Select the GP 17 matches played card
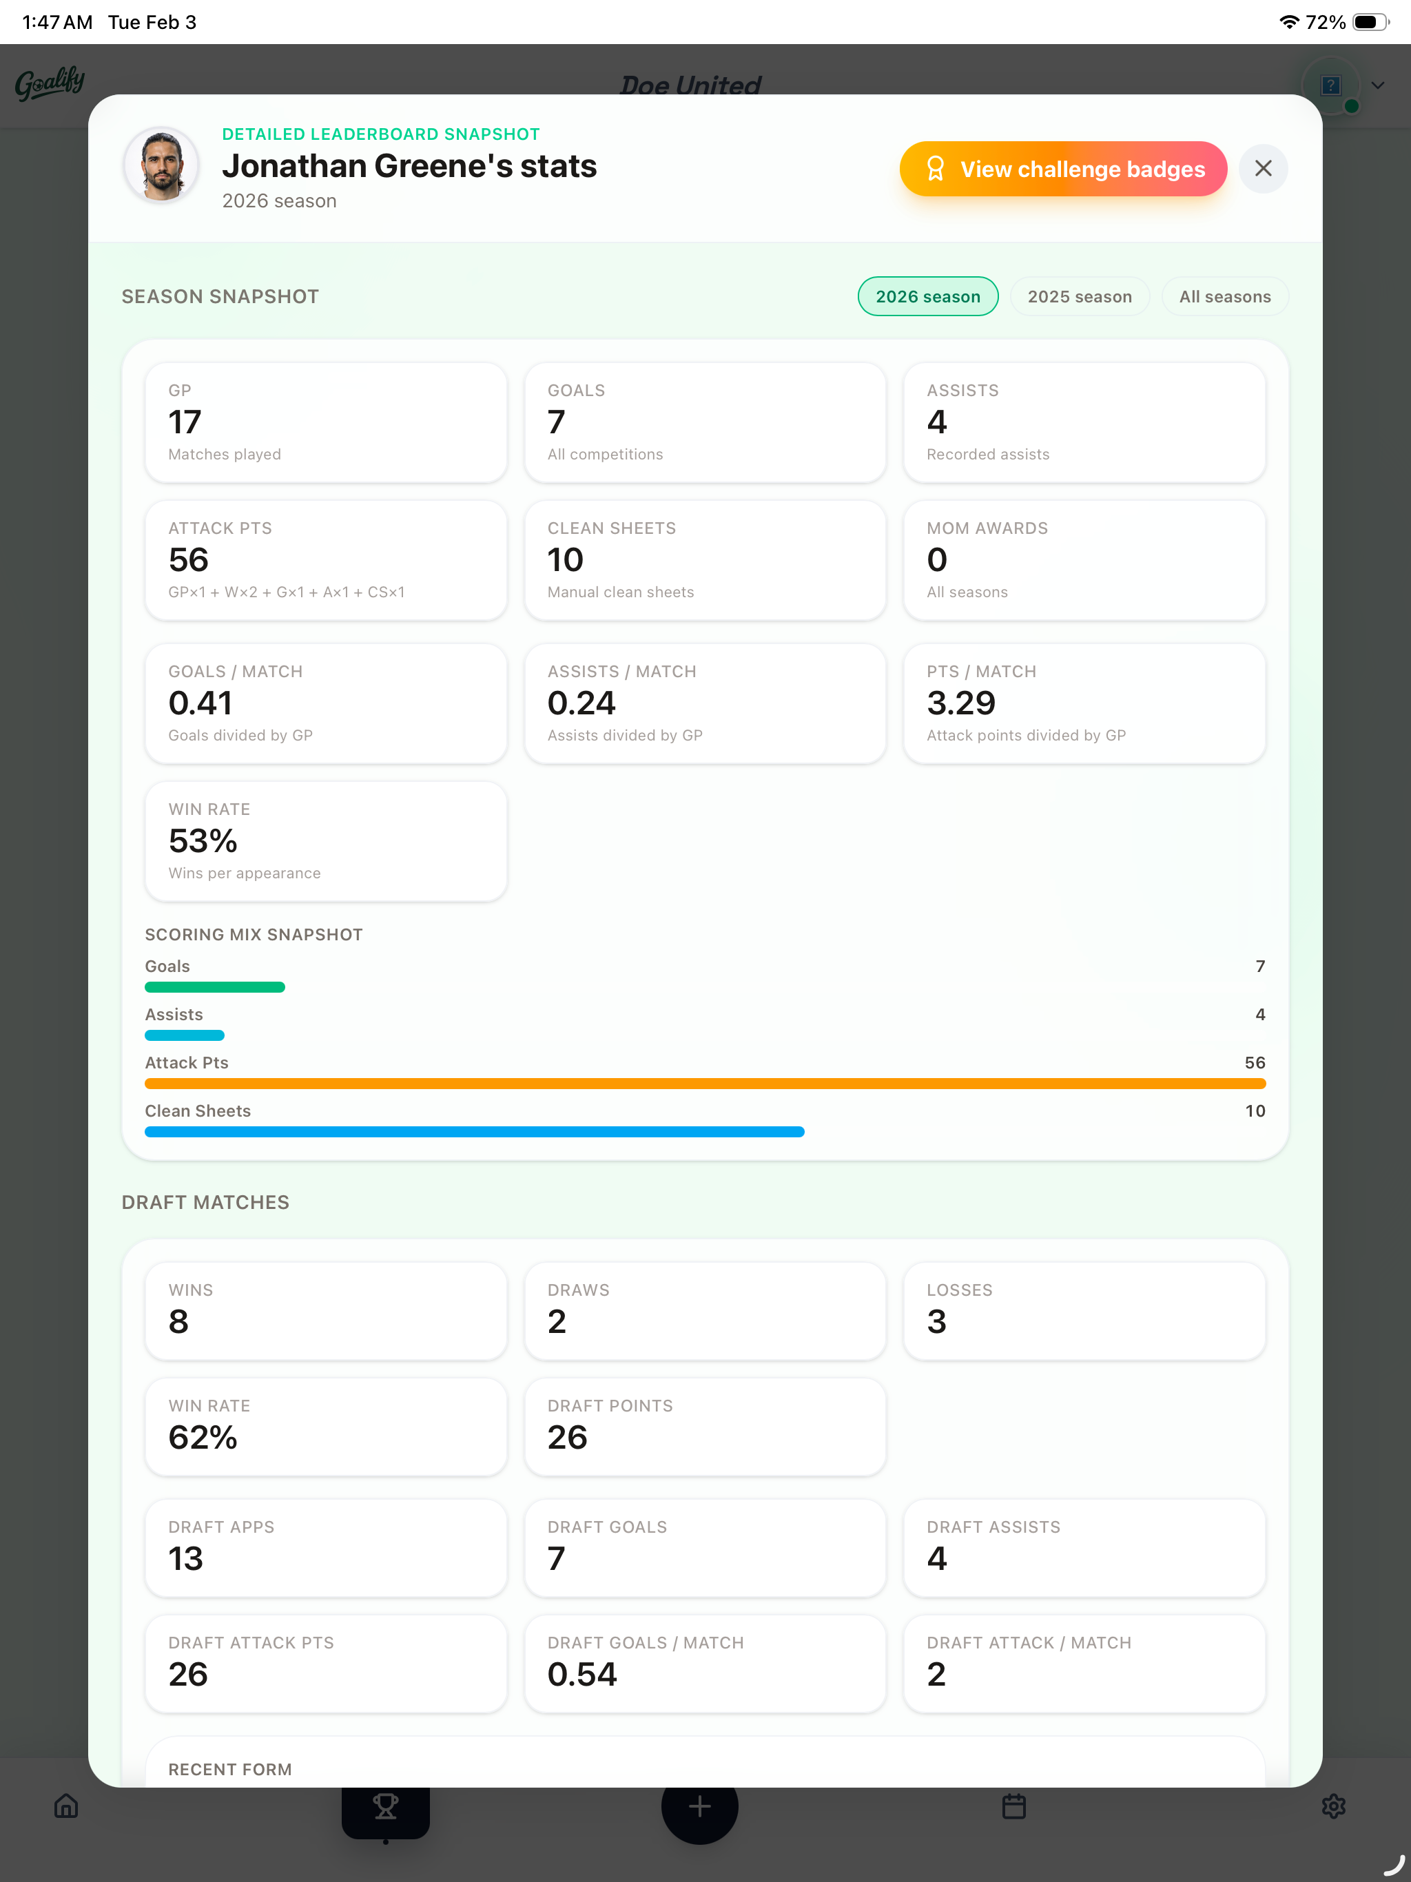Screen dimensions: 1411x1882 [x=326, y=422]
